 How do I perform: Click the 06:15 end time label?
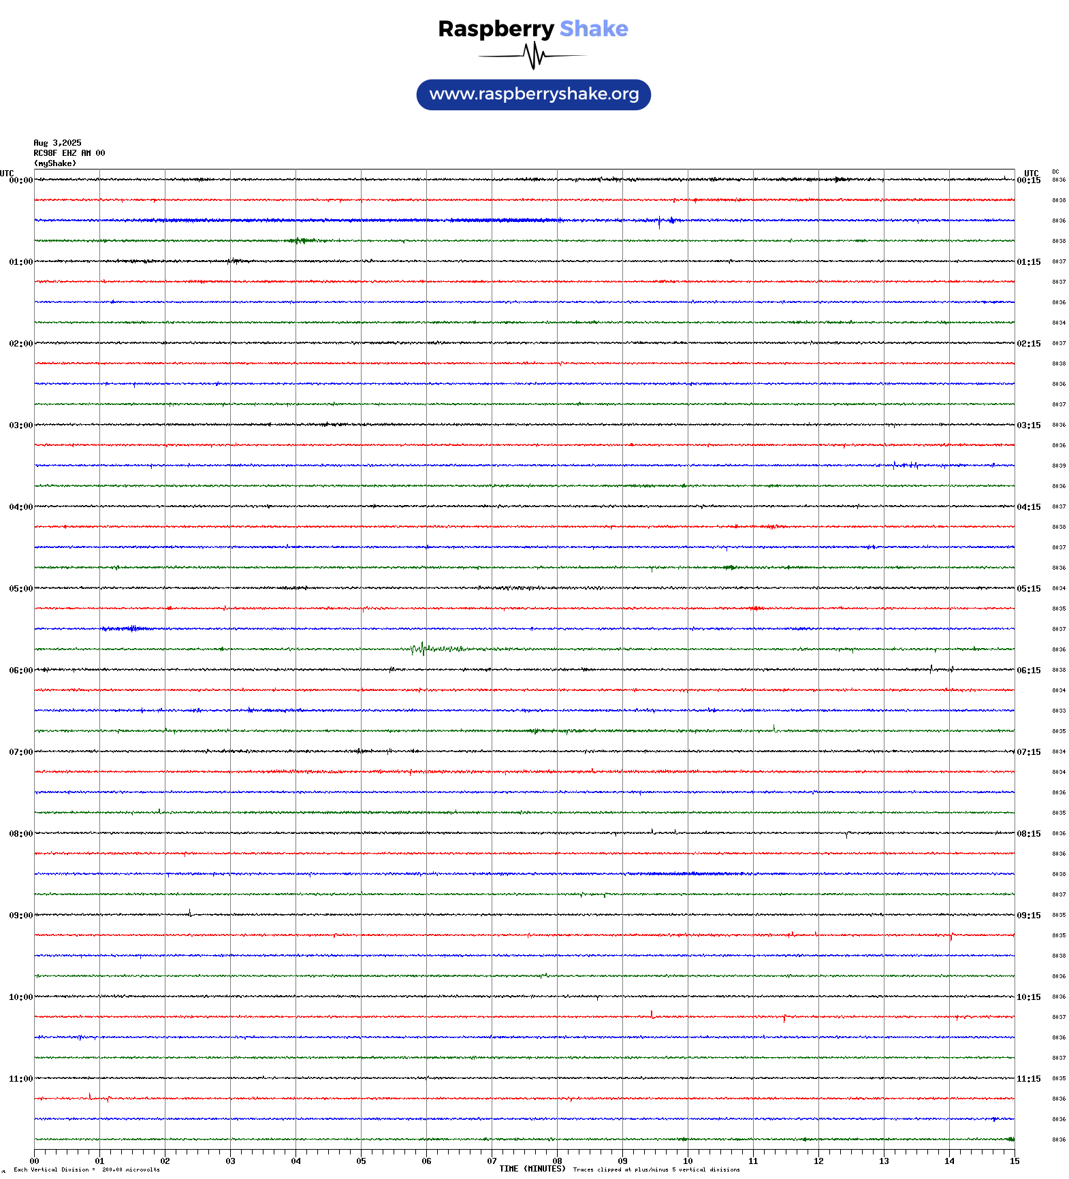point(1029,671)
